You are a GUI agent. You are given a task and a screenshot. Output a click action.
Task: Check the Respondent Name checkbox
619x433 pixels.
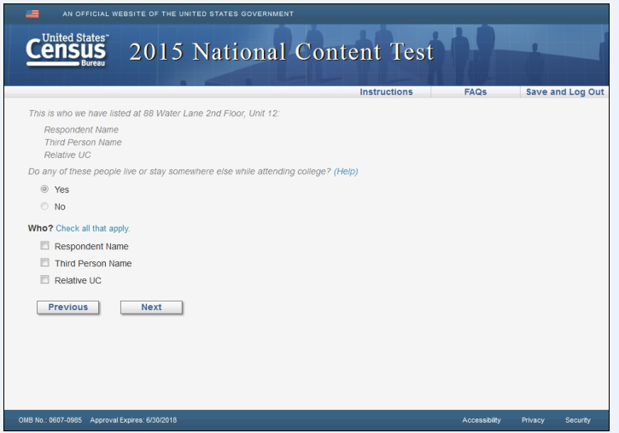(44, 245)
